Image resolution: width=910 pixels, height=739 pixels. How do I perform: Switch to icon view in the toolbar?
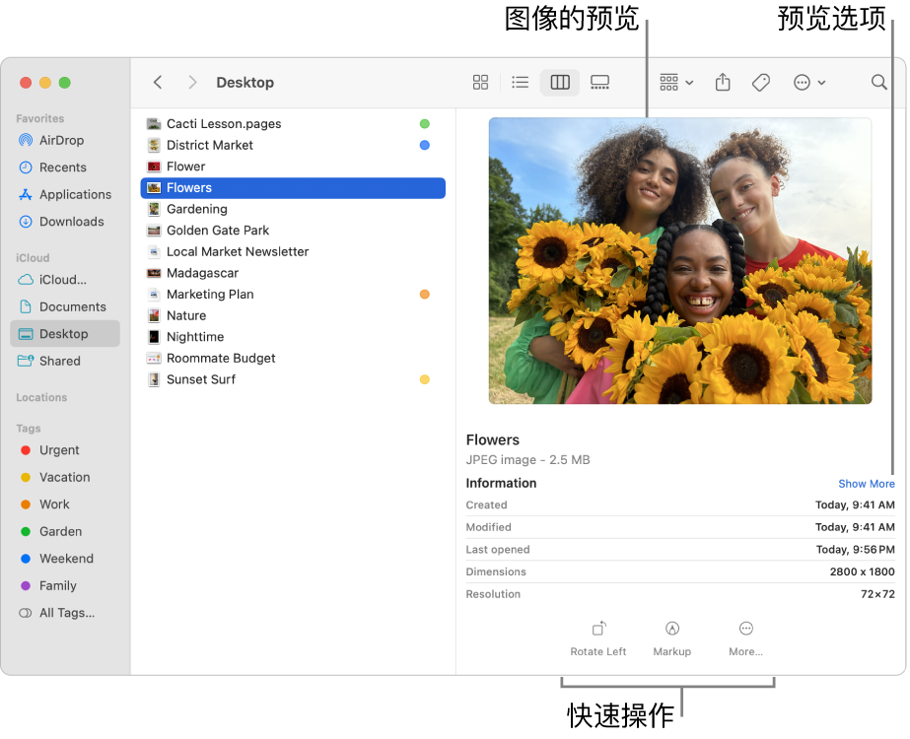480,83
